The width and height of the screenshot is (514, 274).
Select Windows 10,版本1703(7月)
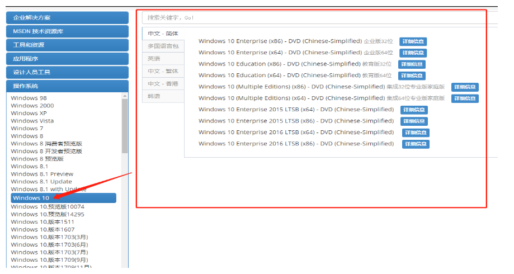tap(50, 252)
